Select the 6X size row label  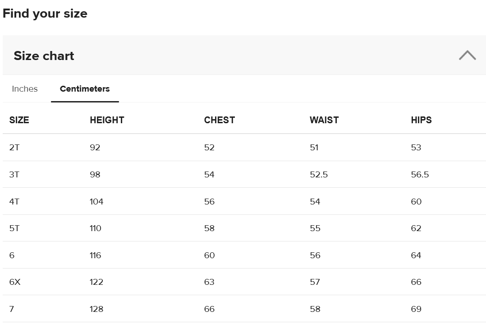[15, 282]
